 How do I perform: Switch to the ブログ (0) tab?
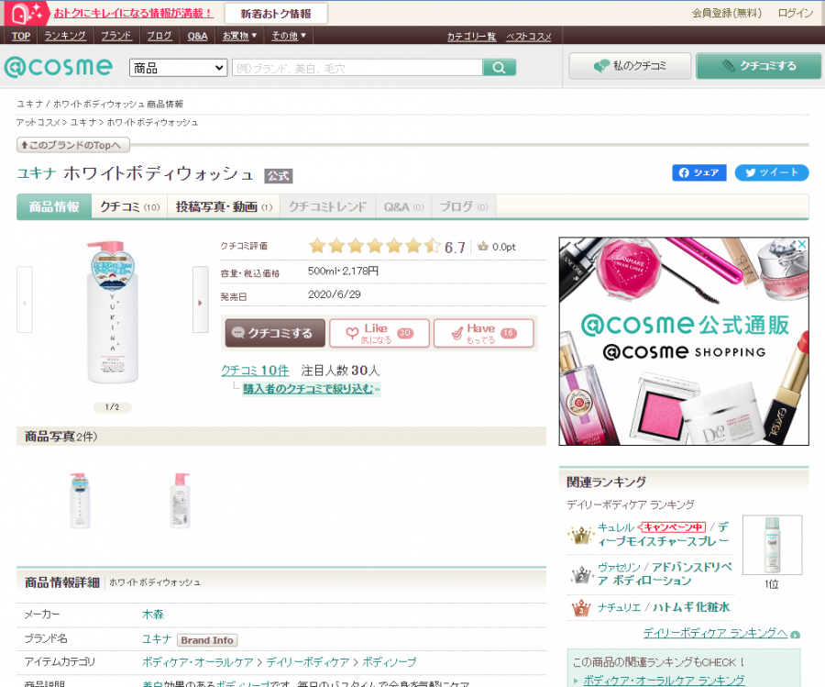464,206
